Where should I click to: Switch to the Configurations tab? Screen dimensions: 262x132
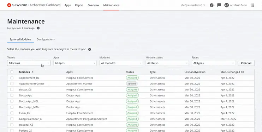pos(46,39)
